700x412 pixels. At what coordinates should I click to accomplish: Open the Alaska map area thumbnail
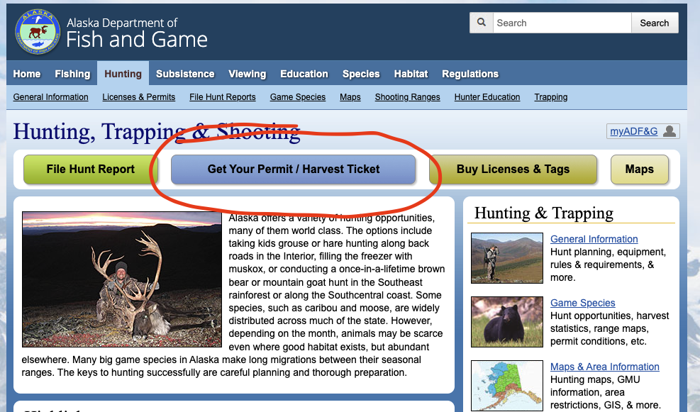tap(506, 385)
